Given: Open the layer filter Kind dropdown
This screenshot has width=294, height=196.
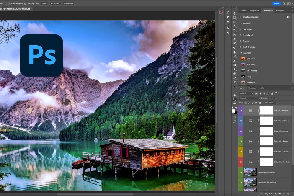Looking at the screenshot, I should point(247,93).
